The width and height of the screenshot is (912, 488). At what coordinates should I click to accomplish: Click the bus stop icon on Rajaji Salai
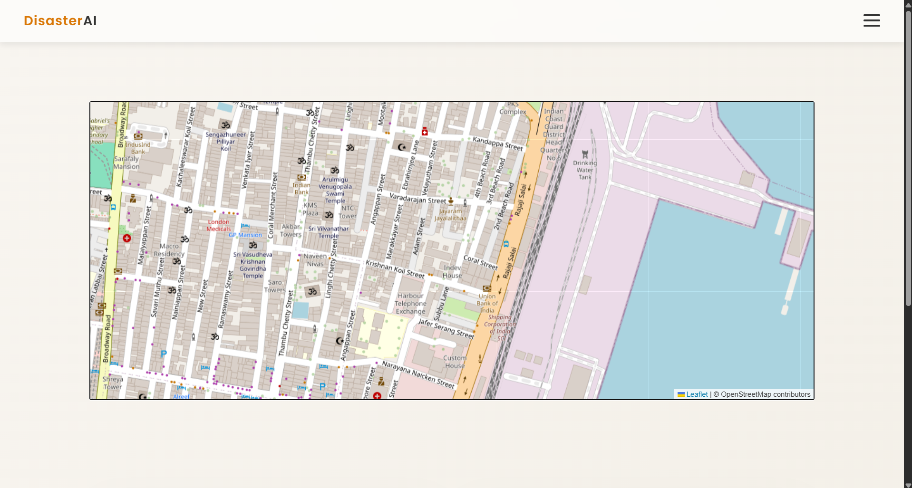[x=506, y=244]
